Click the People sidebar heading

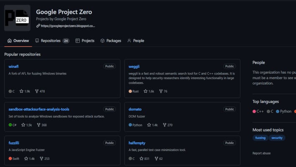(259, 62)
